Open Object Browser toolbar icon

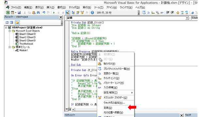82,13
